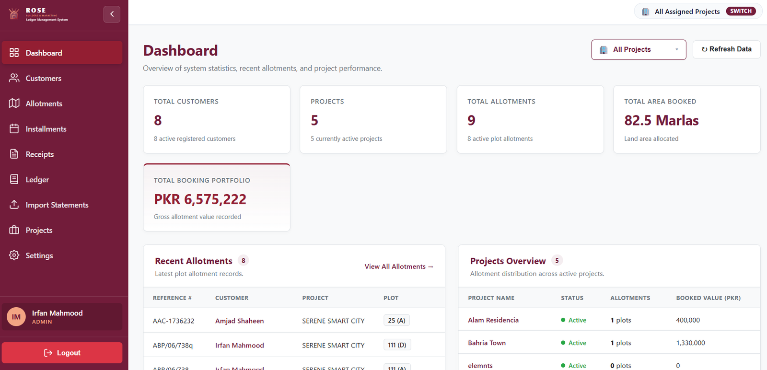Screen dimensions: 767x370
Task: Open Irfan Mahmood in ABP/06/738q row
Action: [x=239, y=345]
